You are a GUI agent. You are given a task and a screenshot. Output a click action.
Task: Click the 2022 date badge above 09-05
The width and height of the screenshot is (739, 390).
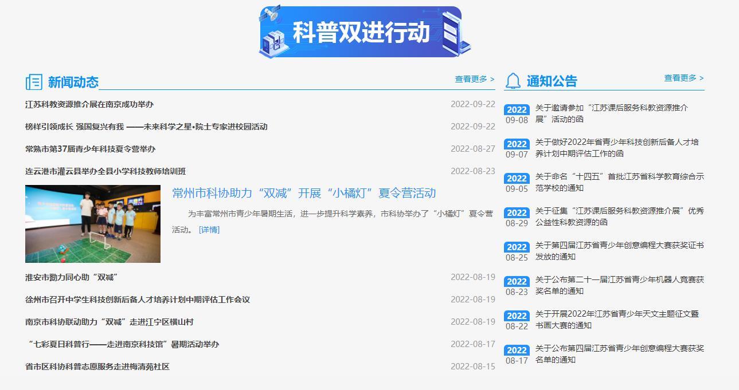click(x=517, y=178)
